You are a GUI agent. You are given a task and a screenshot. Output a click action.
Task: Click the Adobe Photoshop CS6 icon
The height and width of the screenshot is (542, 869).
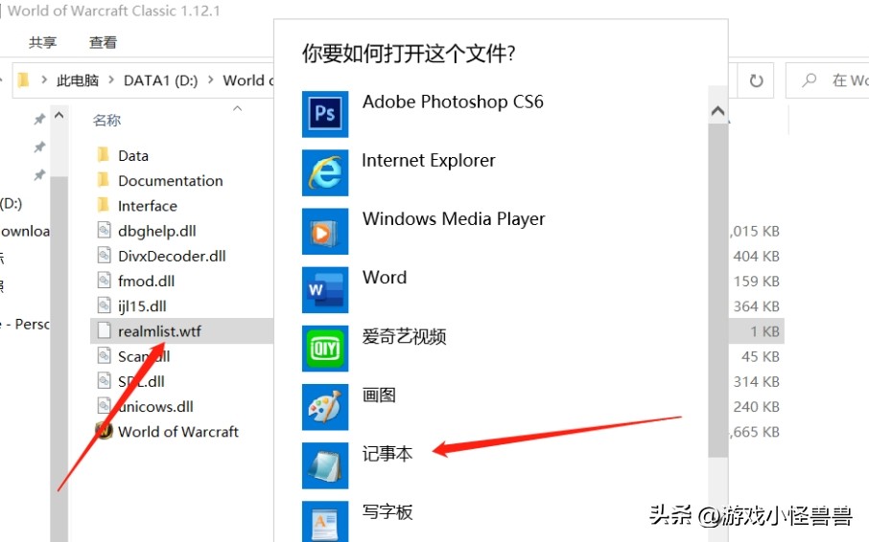pos(325,114)
